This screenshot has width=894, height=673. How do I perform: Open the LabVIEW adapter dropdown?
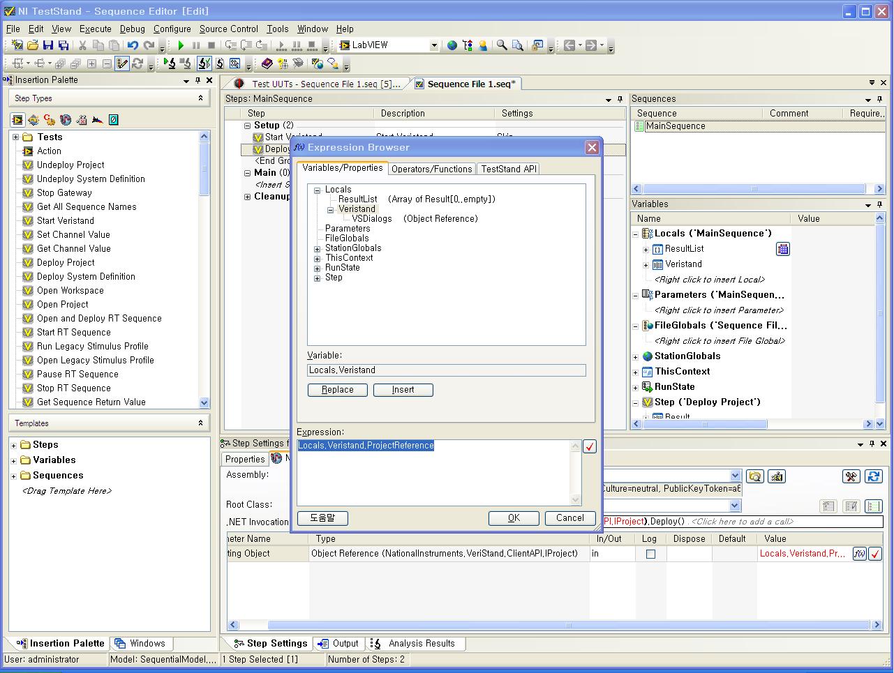(x=433, y=45)
